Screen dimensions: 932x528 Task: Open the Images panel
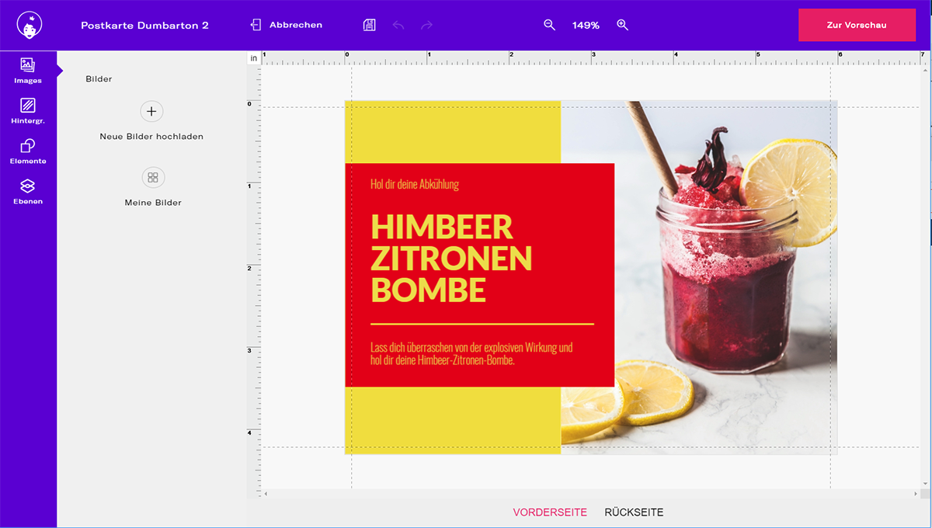coord(28,70)
